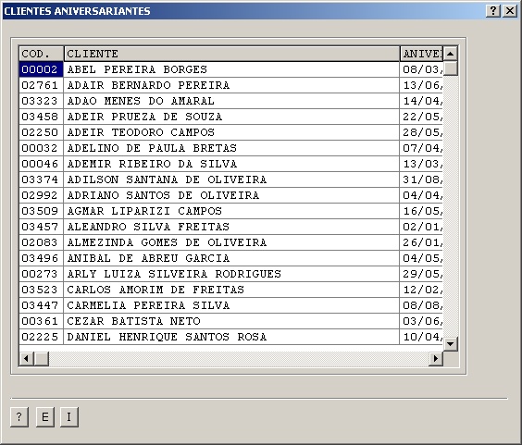Screen dimensions: 522x445
Task: Click birthday cell 22/05
Action: click(421, 117)
